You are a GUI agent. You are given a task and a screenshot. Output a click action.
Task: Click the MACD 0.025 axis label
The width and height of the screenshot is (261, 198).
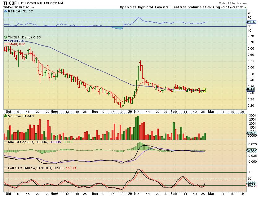coord(253,144)
